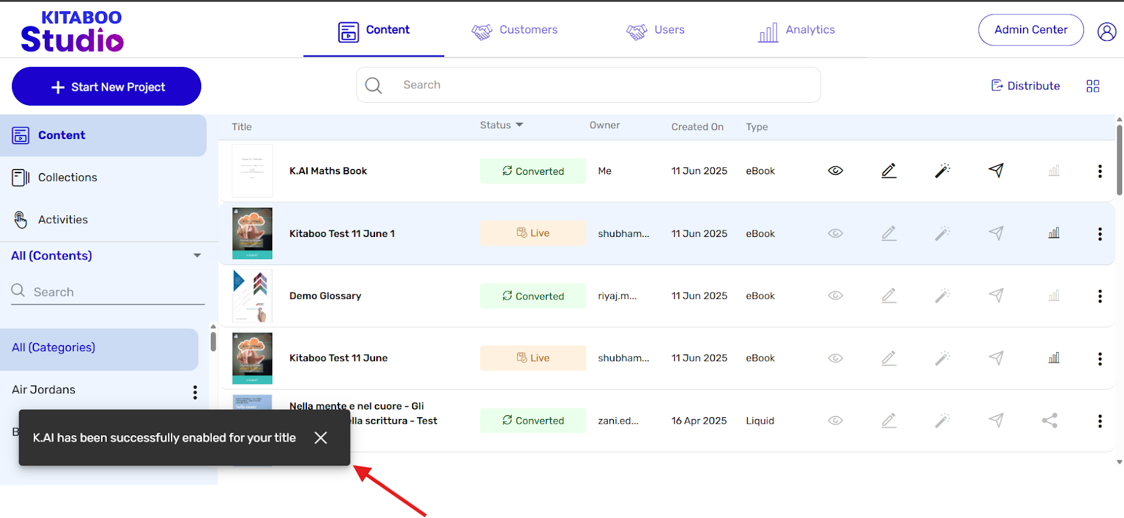The width and height of the screenshot is (1124, 518).
Task: Click Kitaboo Studio logo
Action: 72,32
